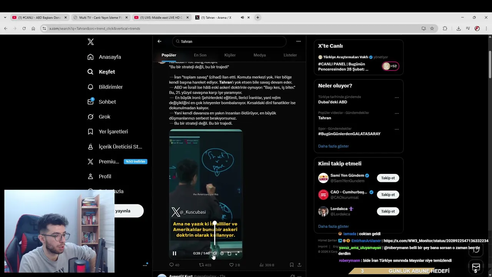492x277 pixels.
Task: Show more accounts under Kimi takip etmeli
Action: coord(333,226)
